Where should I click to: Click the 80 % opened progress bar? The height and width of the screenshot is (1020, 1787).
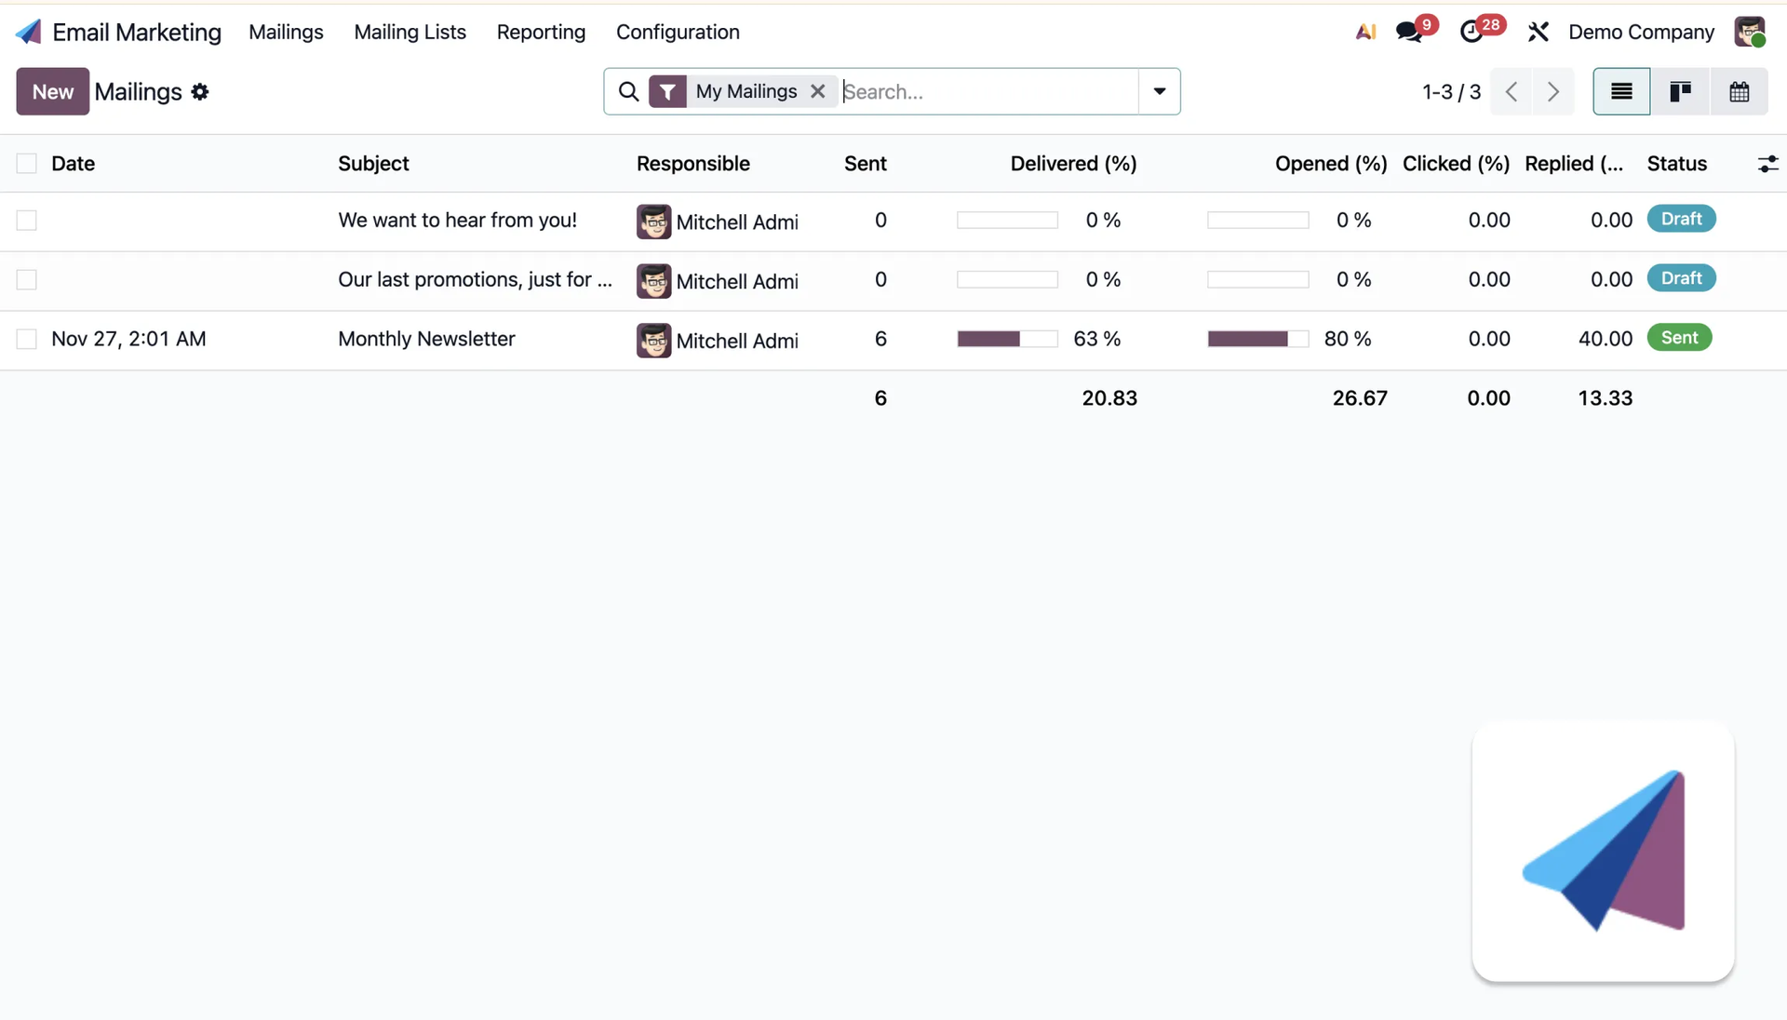(1257, 339)
